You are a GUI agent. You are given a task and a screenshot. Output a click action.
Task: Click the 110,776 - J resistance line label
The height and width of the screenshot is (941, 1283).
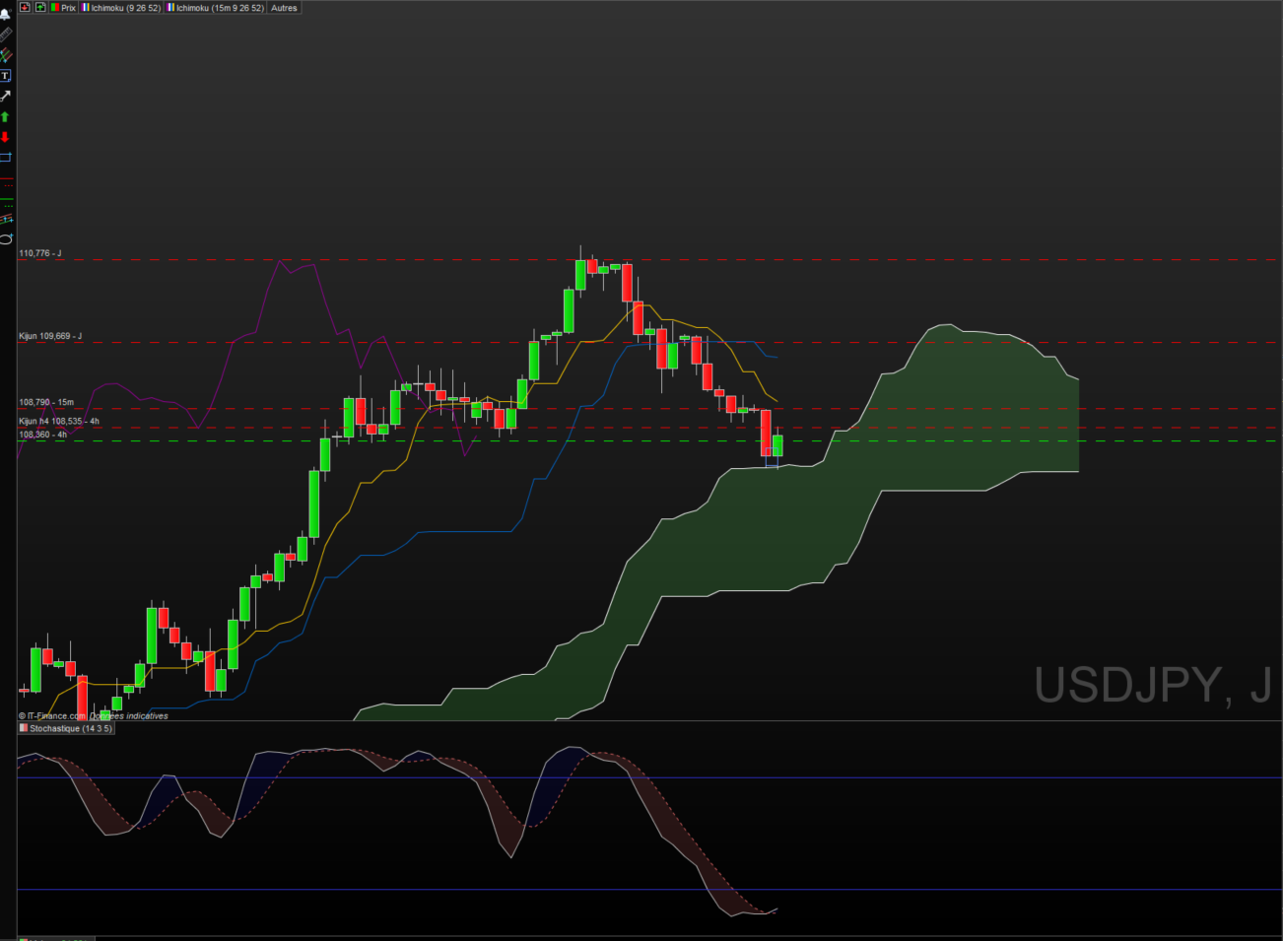tap(40, 253)
